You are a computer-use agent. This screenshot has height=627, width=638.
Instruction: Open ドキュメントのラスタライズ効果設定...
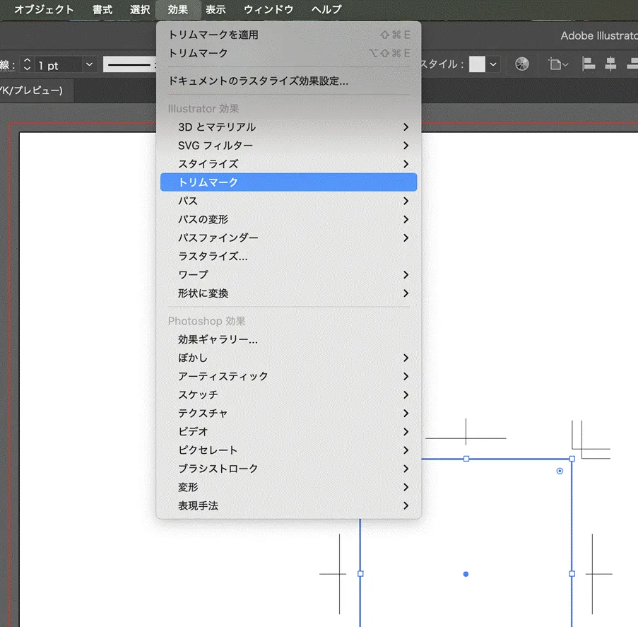[x=288, y=81]
